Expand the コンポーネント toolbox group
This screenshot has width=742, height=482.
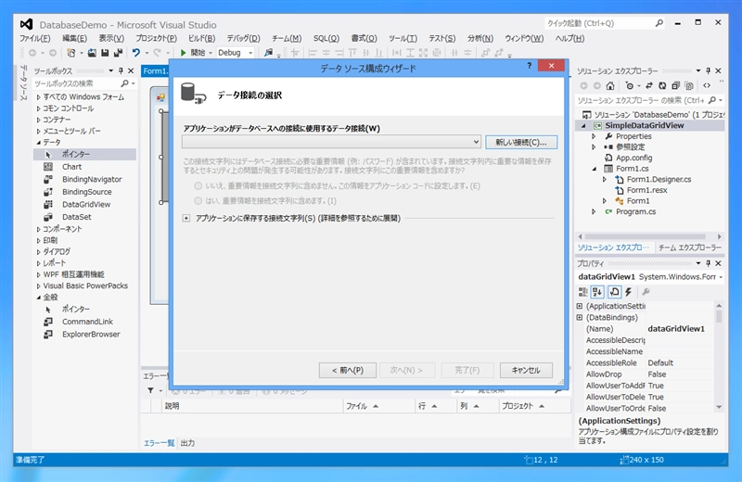coord(38,229)
